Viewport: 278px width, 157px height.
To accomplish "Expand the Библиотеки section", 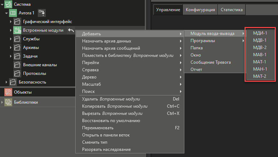I will pos(2,102).
